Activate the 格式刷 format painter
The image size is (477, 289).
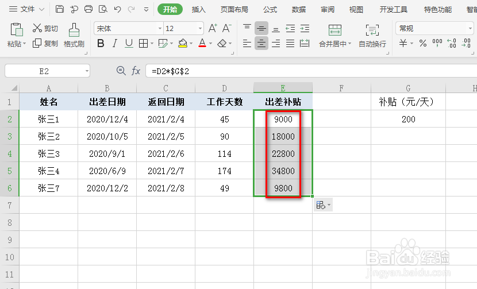(74, 35)
